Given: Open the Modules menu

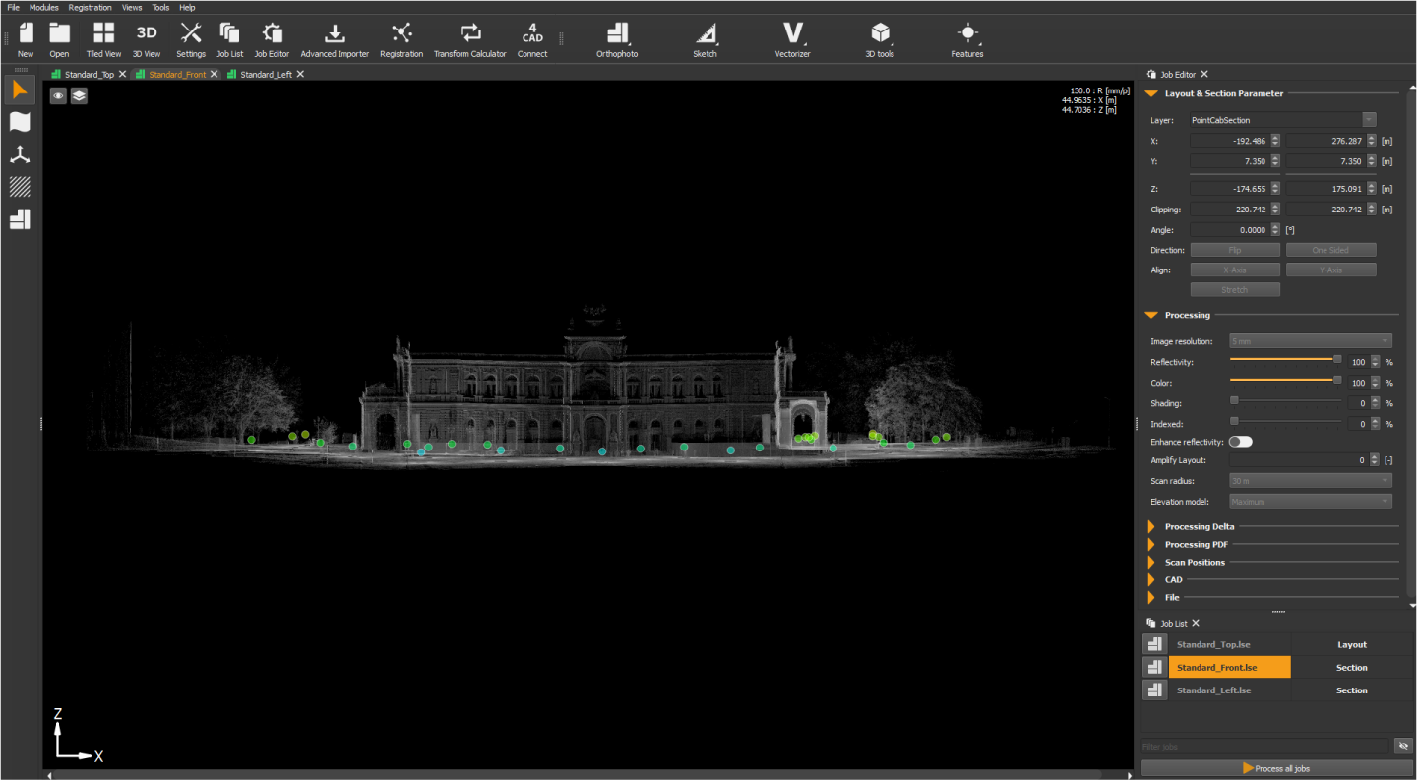Looking at the screenshot, I should pos(43,7).
